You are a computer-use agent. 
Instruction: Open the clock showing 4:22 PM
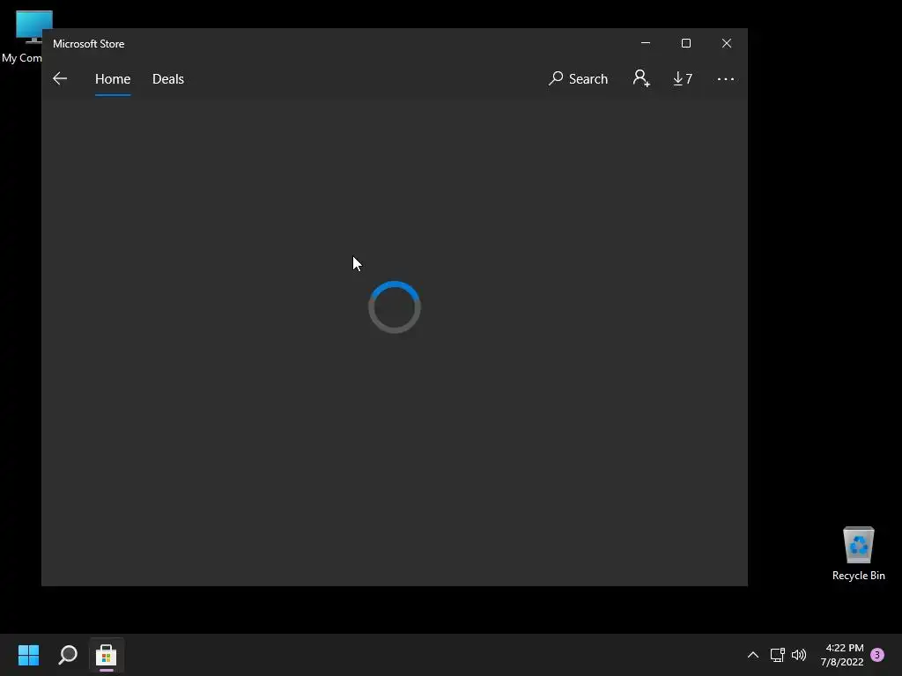point(842,655)
